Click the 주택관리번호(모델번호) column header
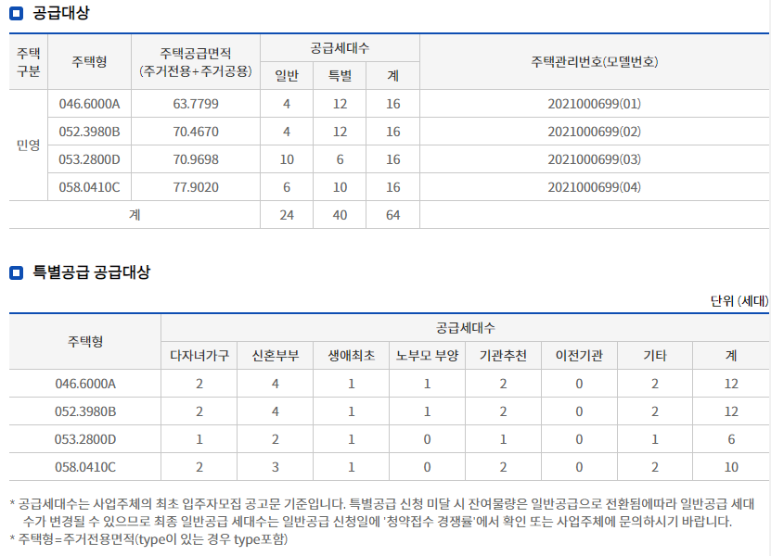 [x=595, y=62]
